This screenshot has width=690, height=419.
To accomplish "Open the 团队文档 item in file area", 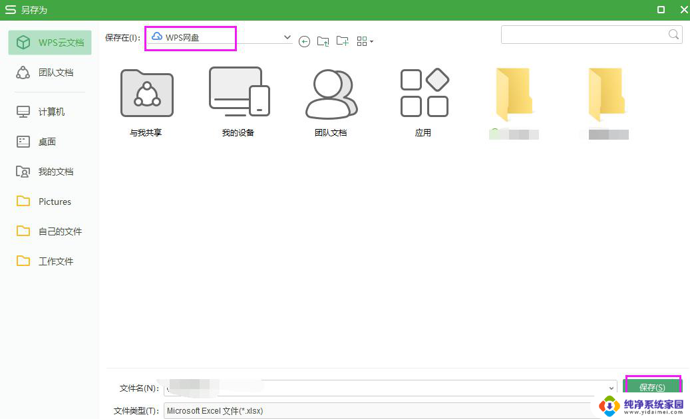I will (331, 102).
